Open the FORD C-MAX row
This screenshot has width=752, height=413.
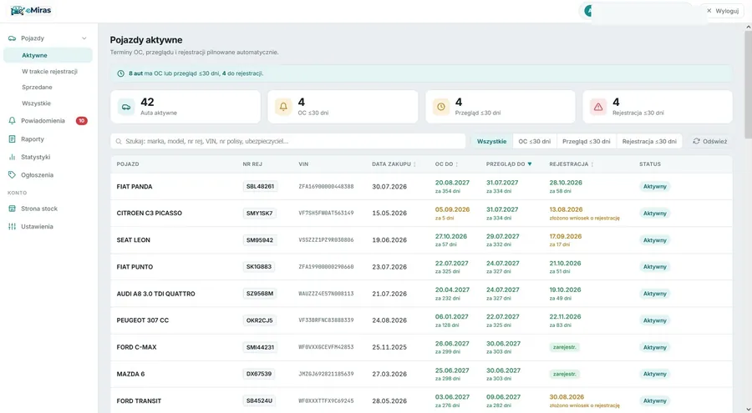[421, 347]
